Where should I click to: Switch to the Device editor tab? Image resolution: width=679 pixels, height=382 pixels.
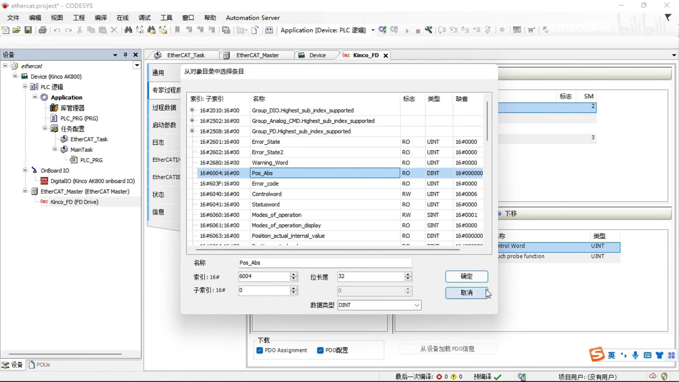pos(317,55)
